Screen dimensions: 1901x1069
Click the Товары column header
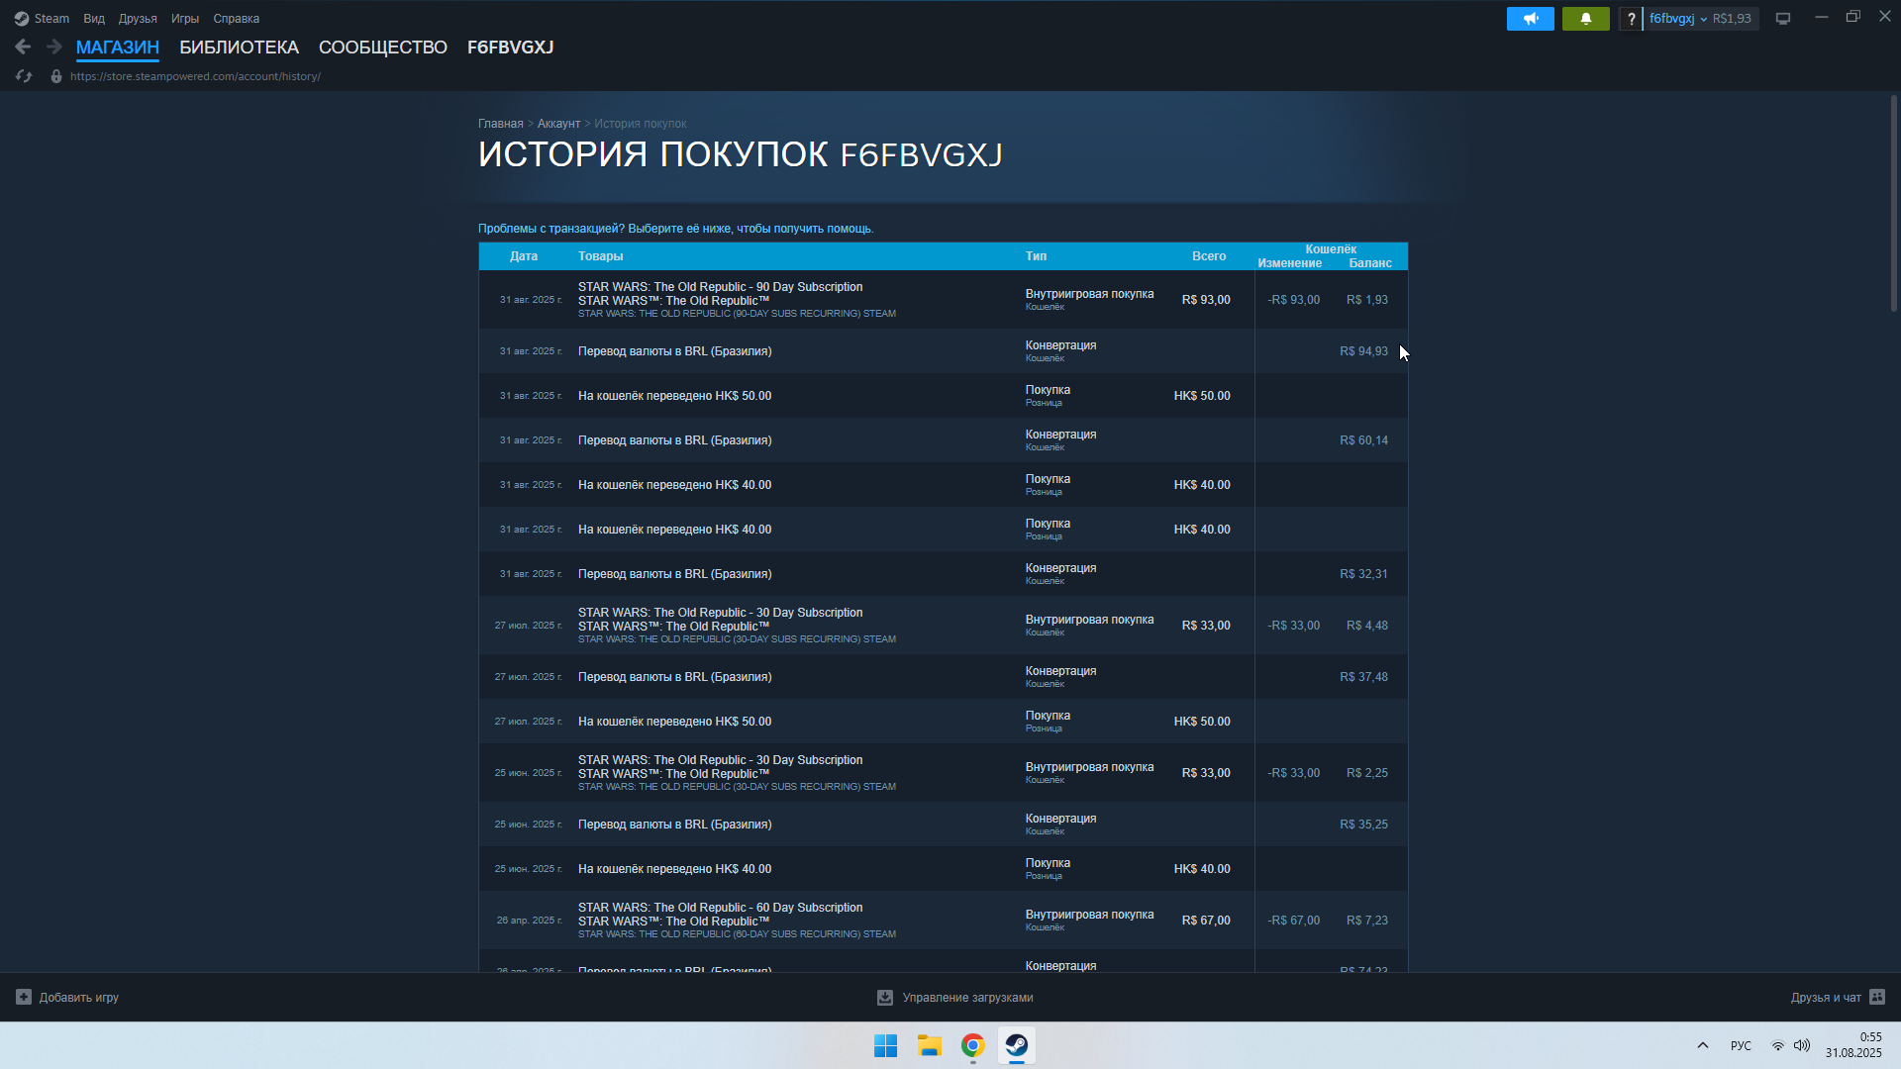click(x=600, y=256)
